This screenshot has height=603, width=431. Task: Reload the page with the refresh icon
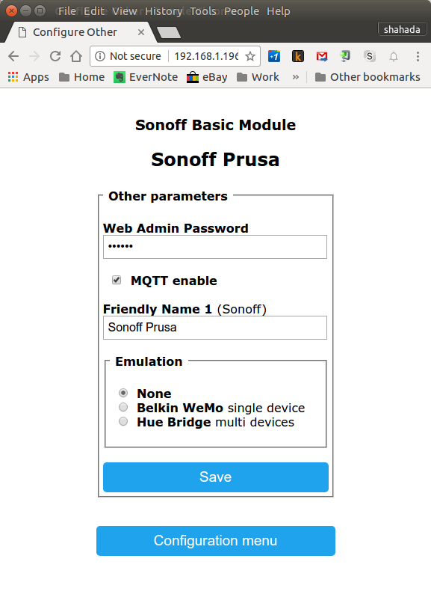tap(55, 56)
